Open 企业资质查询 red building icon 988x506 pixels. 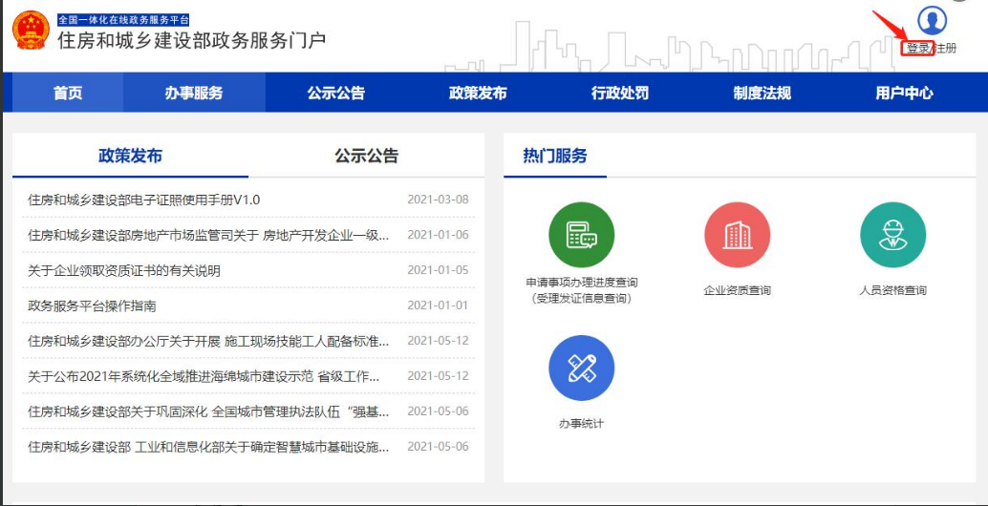tap(737, 235)
